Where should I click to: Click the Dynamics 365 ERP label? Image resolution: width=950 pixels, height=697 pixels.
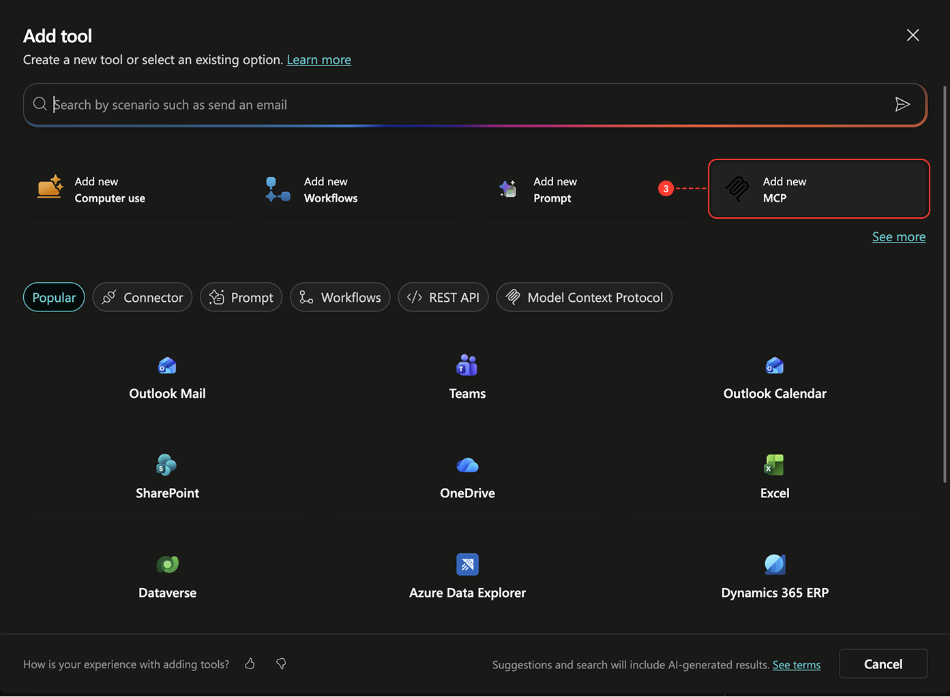tap(775, 593)
